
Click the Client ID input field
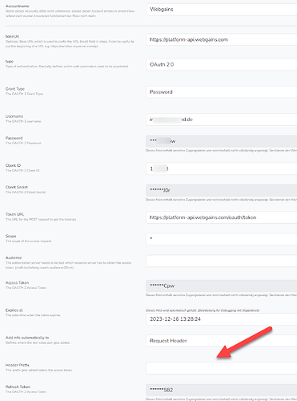click(x=222, y=168)
